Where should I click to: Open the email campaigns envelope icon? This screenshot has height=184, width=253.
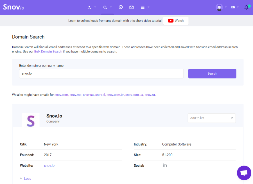(x=132, y=7)
